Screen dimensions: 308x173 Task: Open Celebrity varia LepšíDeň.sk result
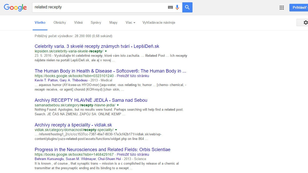coord(97,46)
